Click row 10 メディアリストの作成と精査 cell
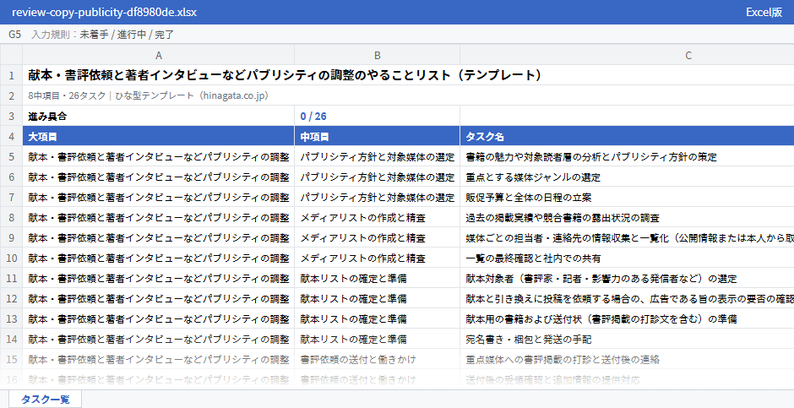 click(378, 258)
